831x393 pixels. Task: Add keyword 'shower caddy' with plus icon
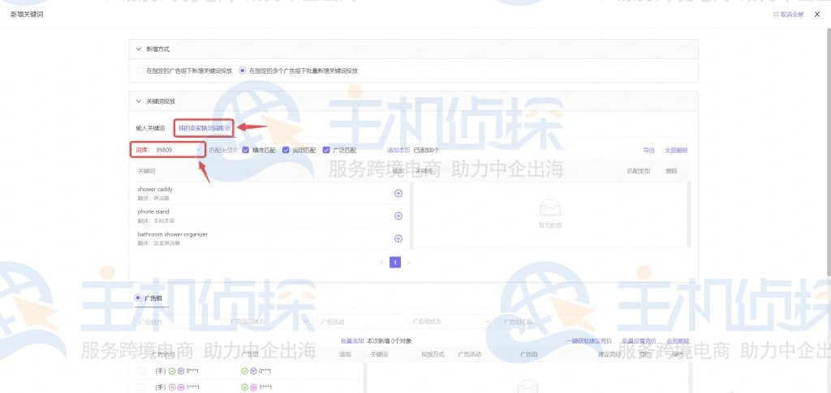coord(398,193)
